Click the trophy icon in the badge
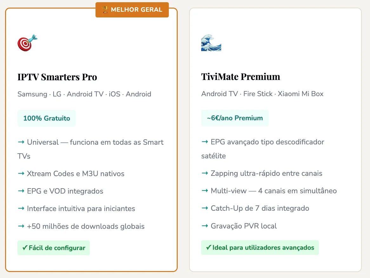This screenshot has height=278, width=370. pyautogui.click(x=105, y=10)
